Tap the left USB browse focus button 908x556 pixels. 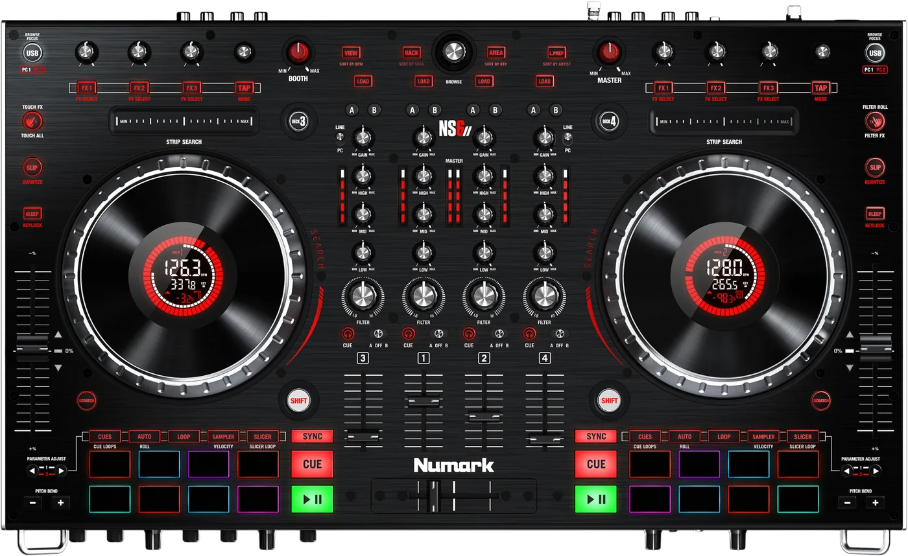tap(32, 53)
